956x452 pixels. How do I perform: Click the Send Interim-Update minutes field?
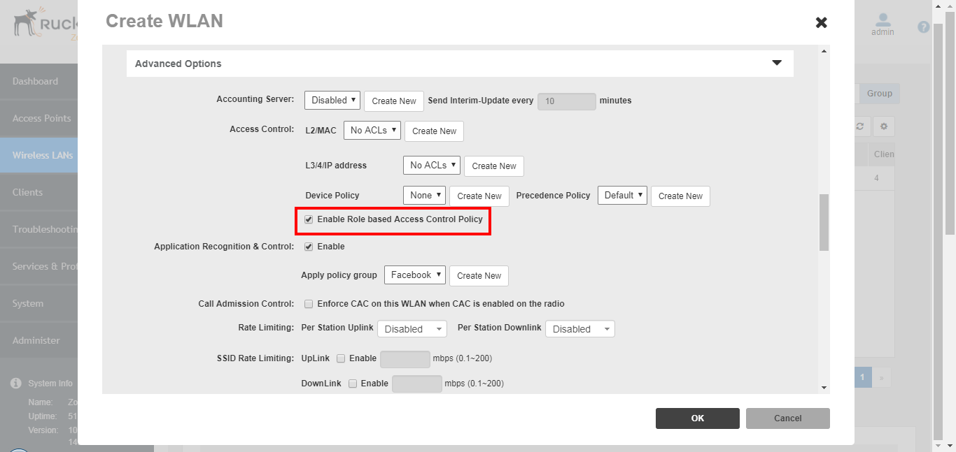(566, 101)
